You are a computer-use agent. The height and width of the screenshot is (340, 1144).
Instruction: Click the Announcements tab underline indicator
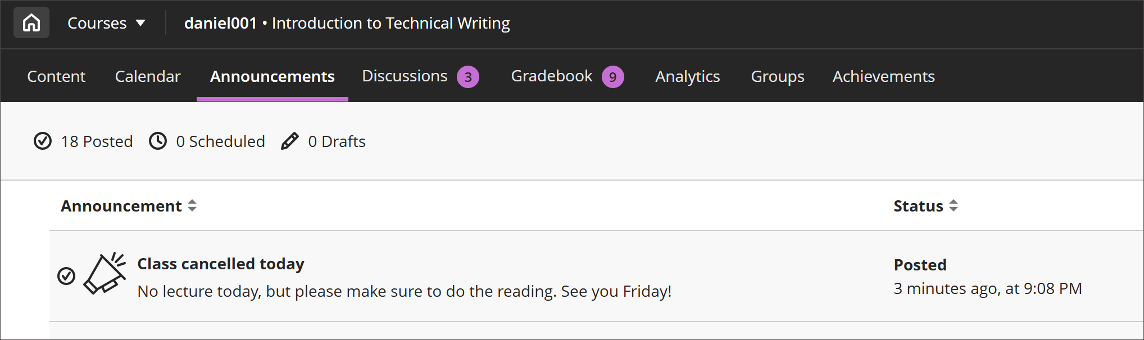click(272, 99)
